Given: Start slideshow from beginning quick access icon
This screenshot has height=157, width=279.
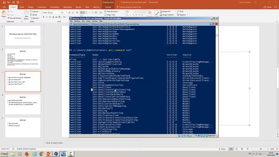Looking at the screenshot, I should (18, 3).
